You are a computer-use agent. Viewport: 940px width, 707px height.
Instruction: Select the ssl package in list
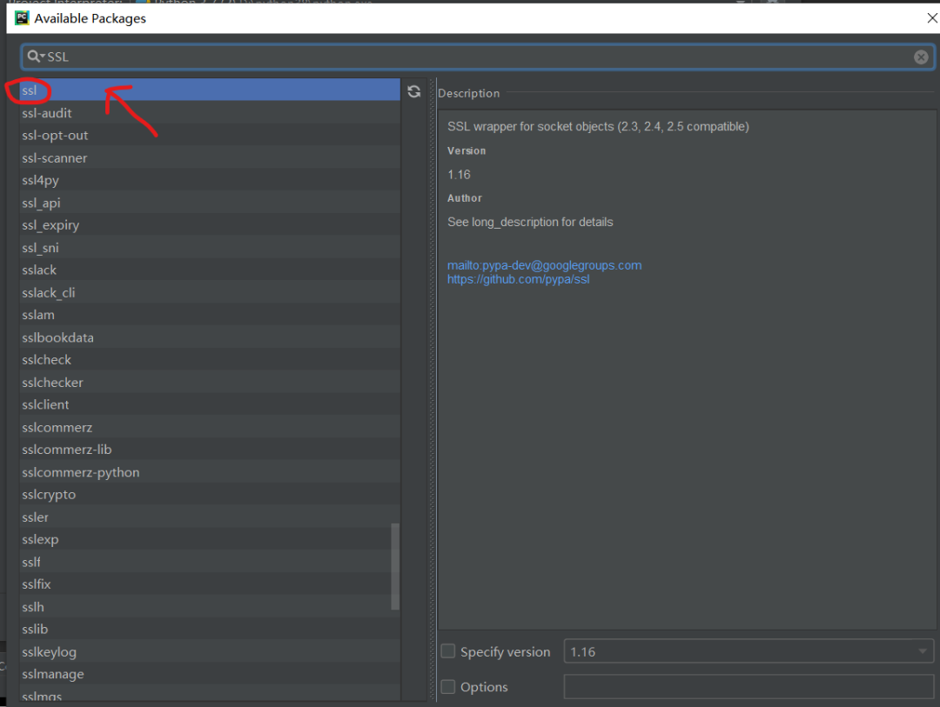(30, 90)
